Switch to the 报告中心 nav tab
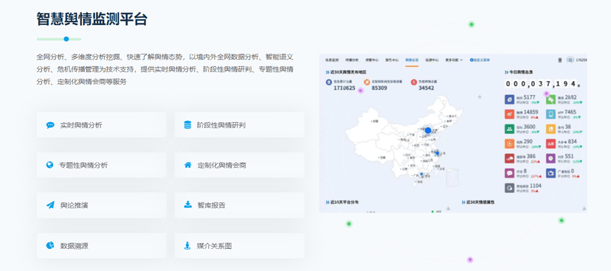Viewport: 611px width, 271px height. 392,60
